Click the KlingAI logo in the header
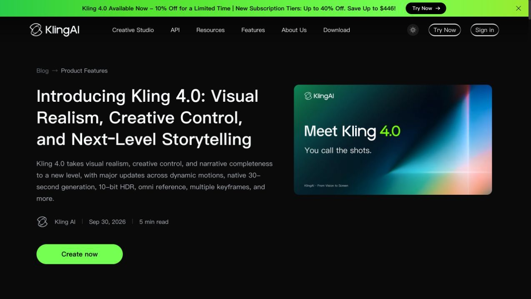Image resolution: width=531 pixels, height=299 pixels. (55, 30)
